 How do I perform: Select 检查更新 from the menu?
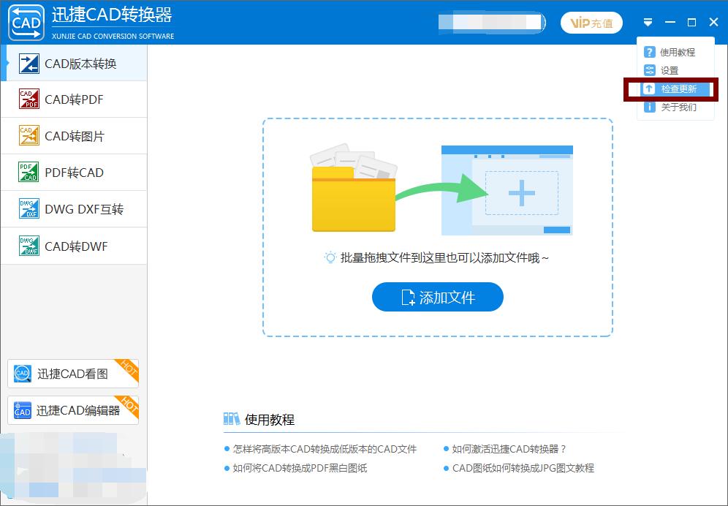679,88
